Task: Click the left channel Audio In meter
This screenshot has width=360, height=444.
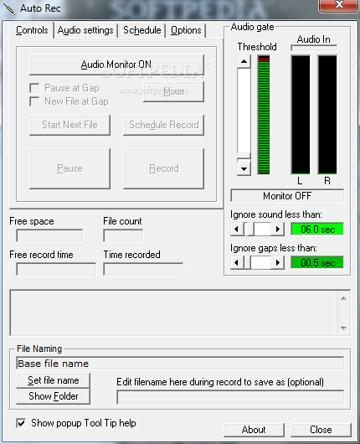Action: [301, 115]
